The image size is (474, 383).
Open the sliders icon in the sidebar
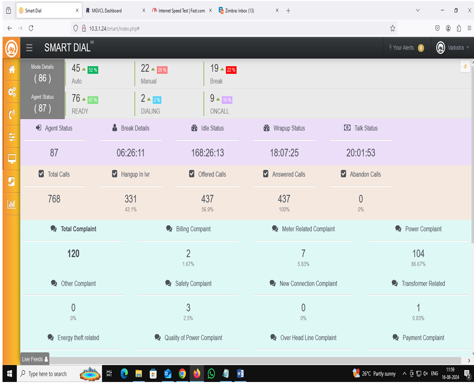[12, 137]
